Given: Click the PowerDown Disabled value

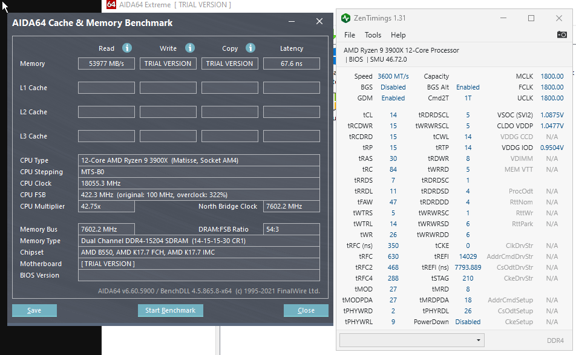Looking at the screenshot, I should coord(468,322).
